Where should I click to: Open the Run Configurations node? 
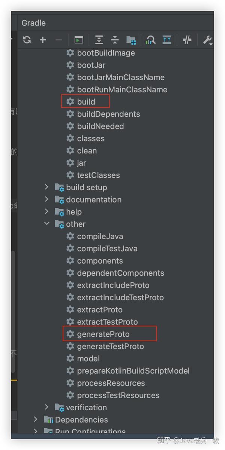36,432
